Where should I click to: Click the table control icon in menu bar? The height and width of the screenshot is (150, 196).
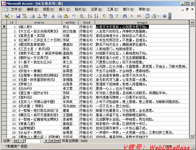pos(6,9)
